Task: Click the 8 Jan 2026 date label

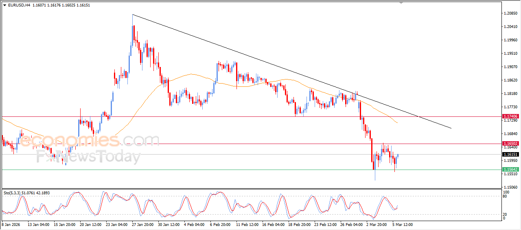Action: (x=11, y=224)
